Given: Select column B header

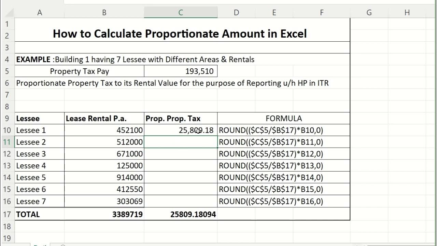Looking at the screenshot, I should coord(104,13).
